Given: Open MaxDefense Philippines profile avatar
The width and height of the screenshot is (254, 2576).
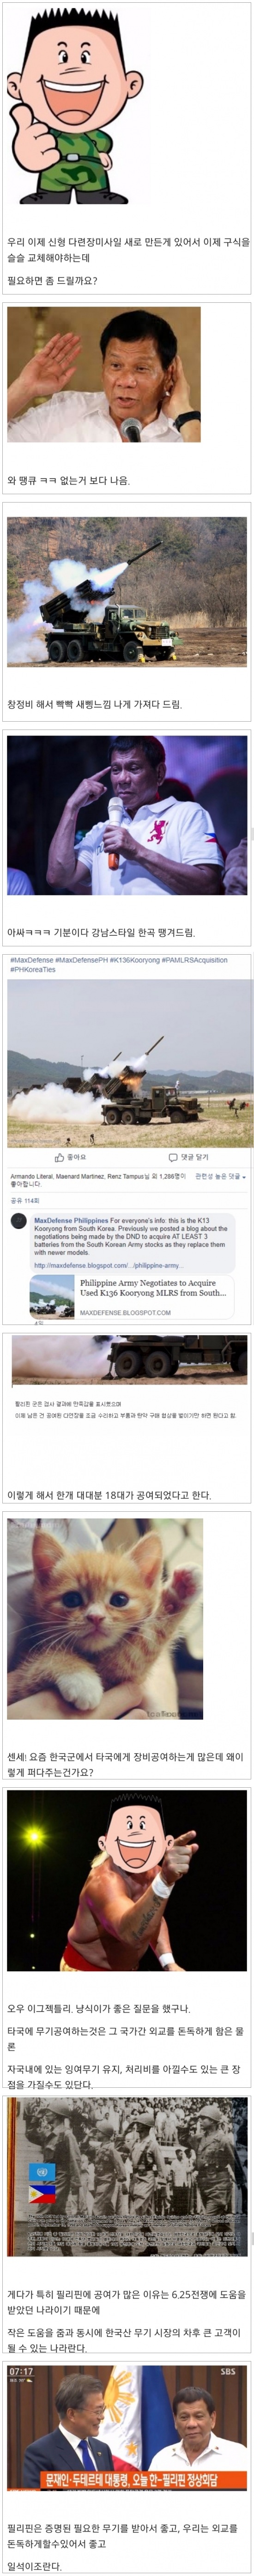Looking at the screenshot, I should pos(18,1221).
